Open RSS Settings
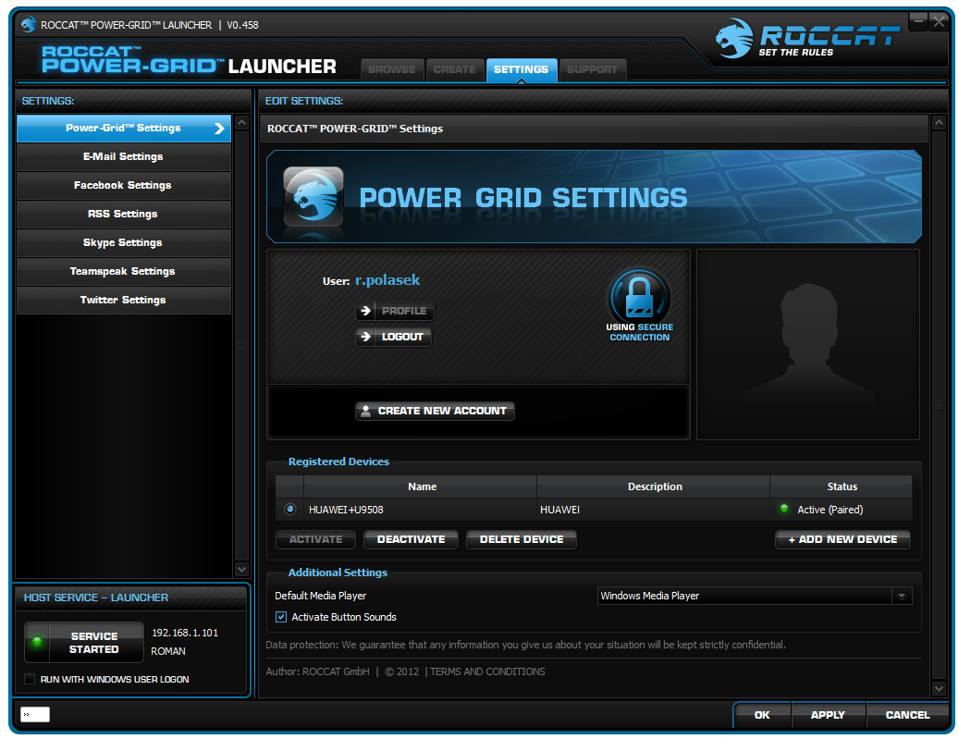 point(124,214)
